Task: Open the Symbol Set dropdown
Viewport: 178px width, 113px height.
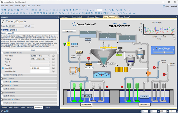Action: point(48,56)
